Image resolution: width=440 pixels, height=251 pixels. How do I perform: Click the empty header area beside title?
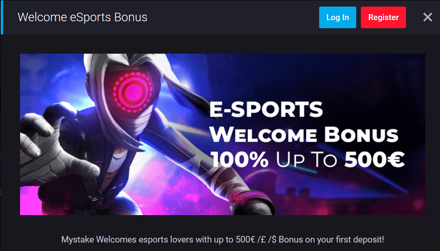[x=233, y=17]
